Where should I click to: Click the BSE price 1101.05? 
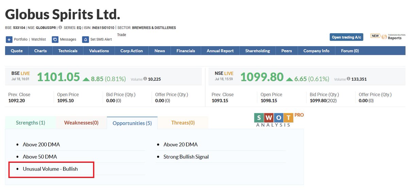[58, 77]
